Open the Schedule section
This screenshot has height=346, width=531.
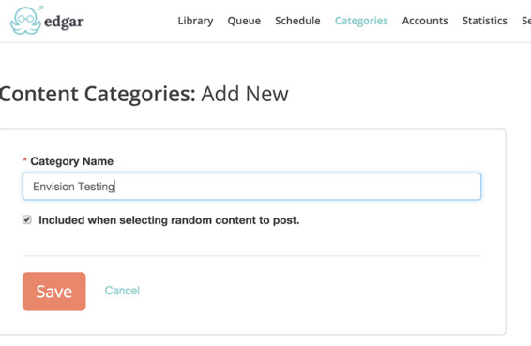tap(297, 21)
